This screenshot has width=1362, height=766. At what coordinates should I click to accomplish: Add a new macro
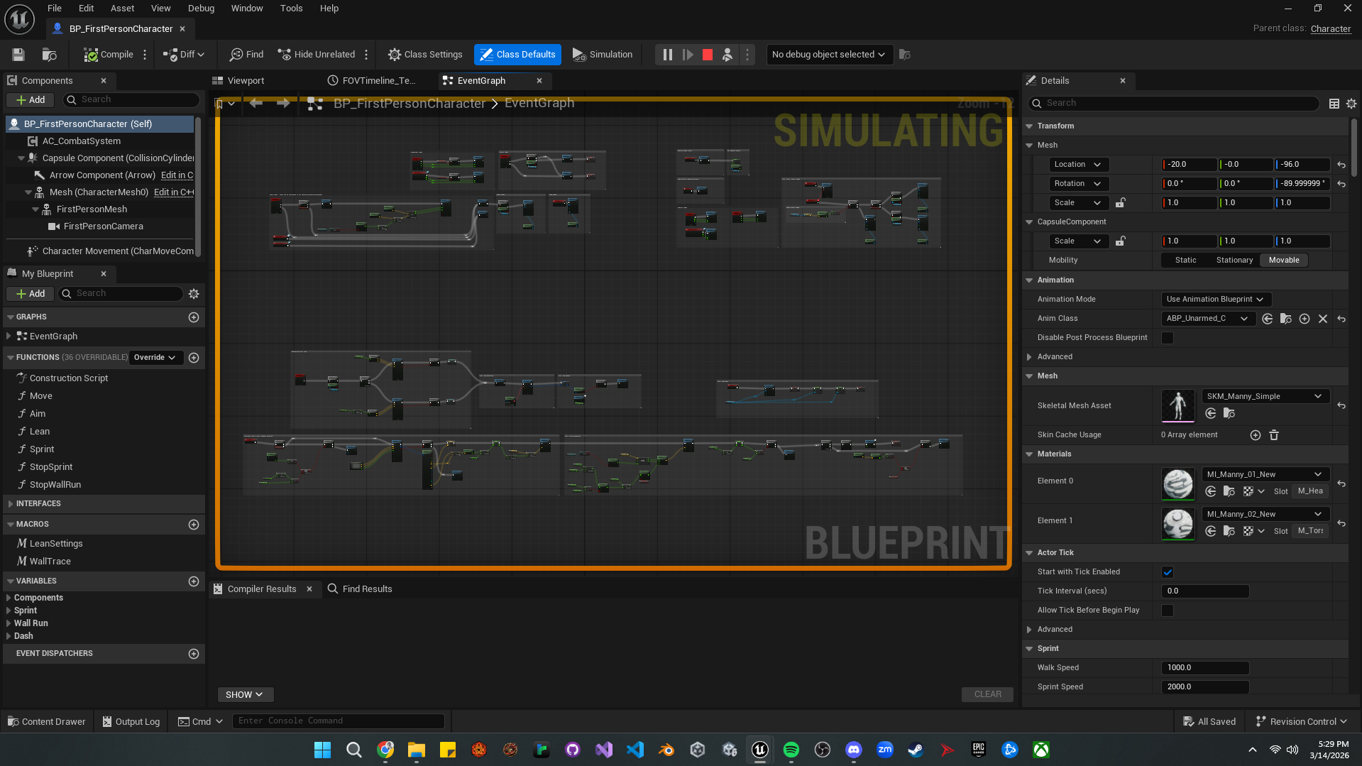coord(194,525)
